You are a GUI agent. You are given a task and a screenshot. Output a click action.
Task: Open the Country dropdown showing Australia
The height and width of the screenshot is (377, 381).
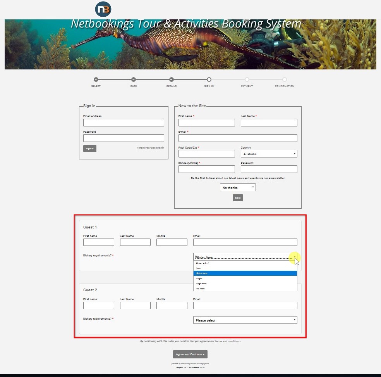pyautogui.click(x=269, y=154)
